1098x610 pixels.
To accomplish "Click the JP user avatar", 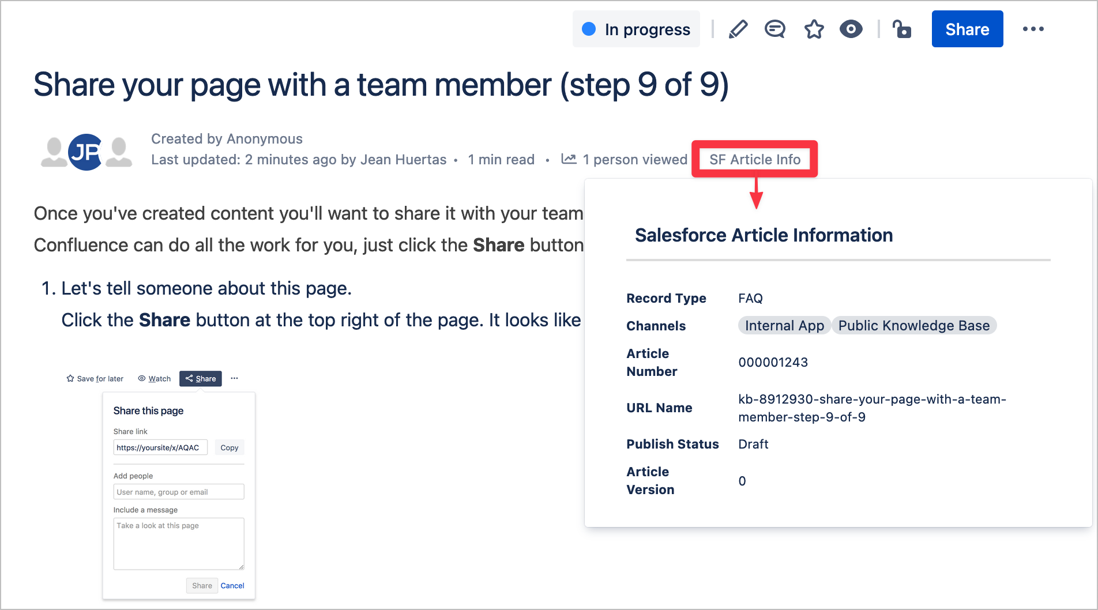I will 86,152.
